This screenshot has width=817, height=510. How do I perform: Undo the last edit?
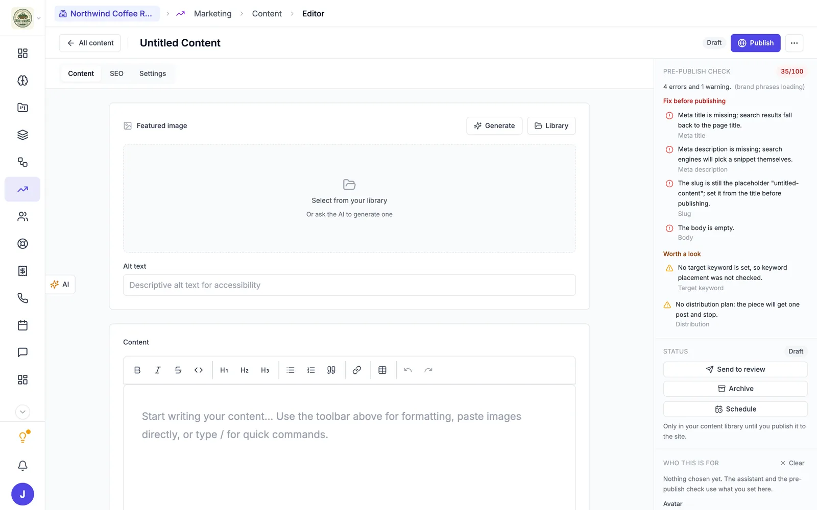coord(408,370)
